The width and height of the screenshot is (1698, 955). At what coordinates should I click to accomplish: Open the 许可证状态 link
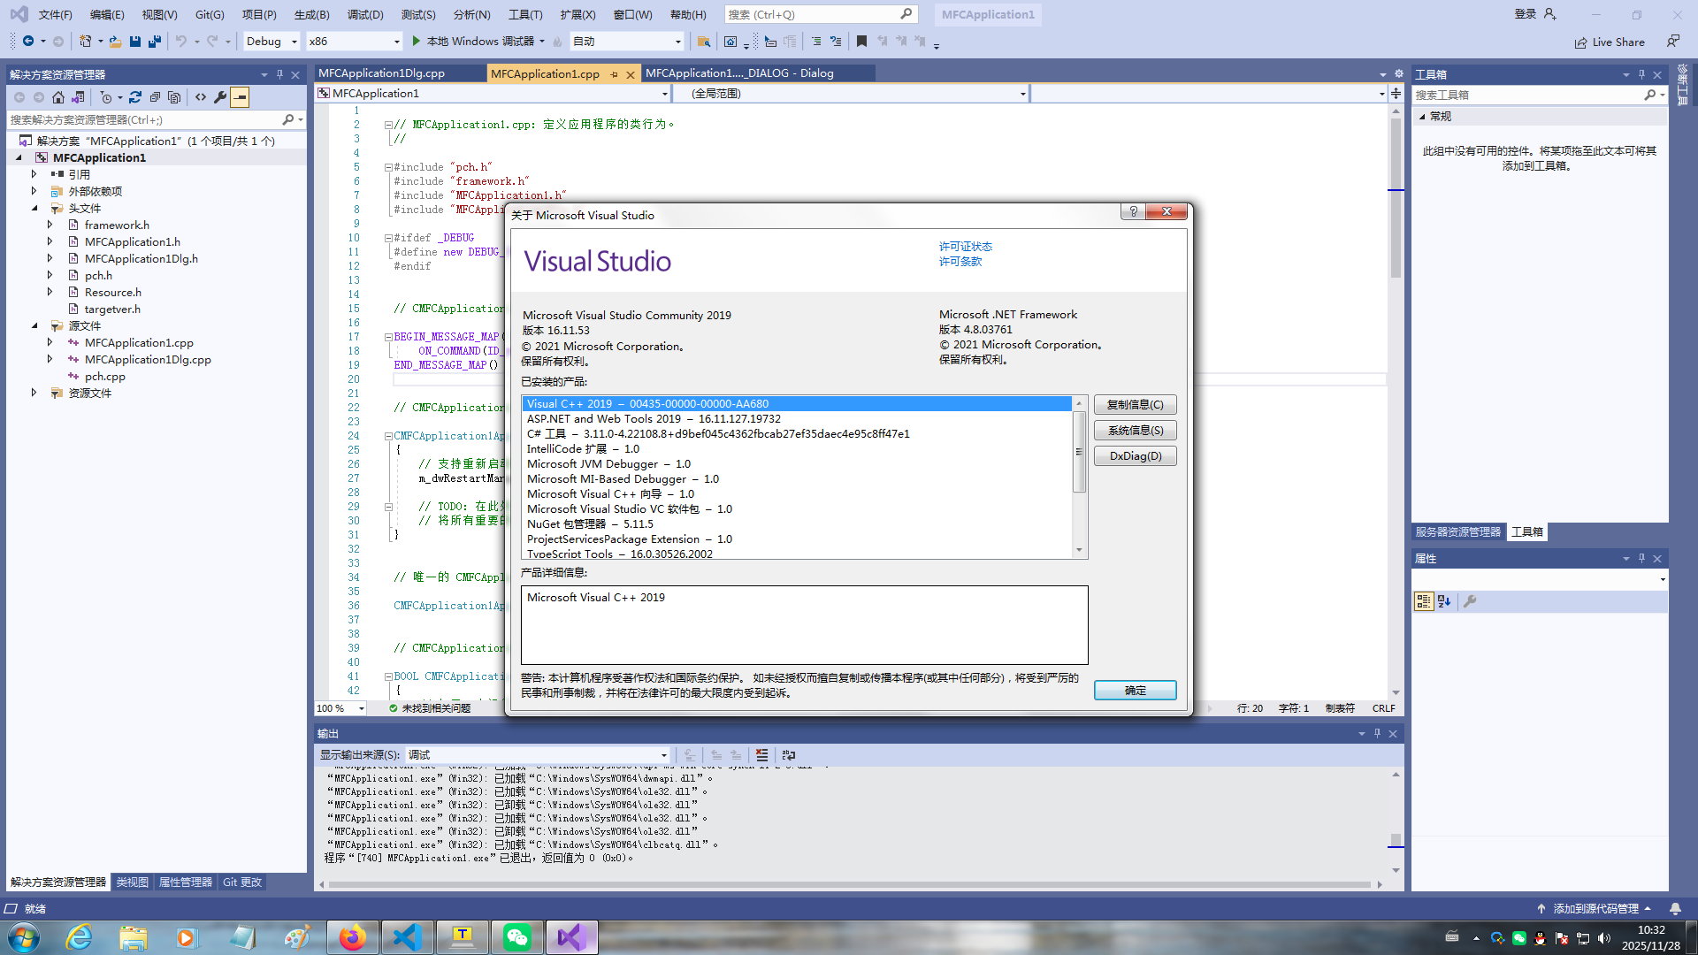[965, 247]
